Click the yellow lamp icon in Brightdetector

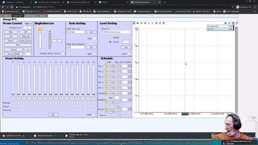[x=40, y=29]
